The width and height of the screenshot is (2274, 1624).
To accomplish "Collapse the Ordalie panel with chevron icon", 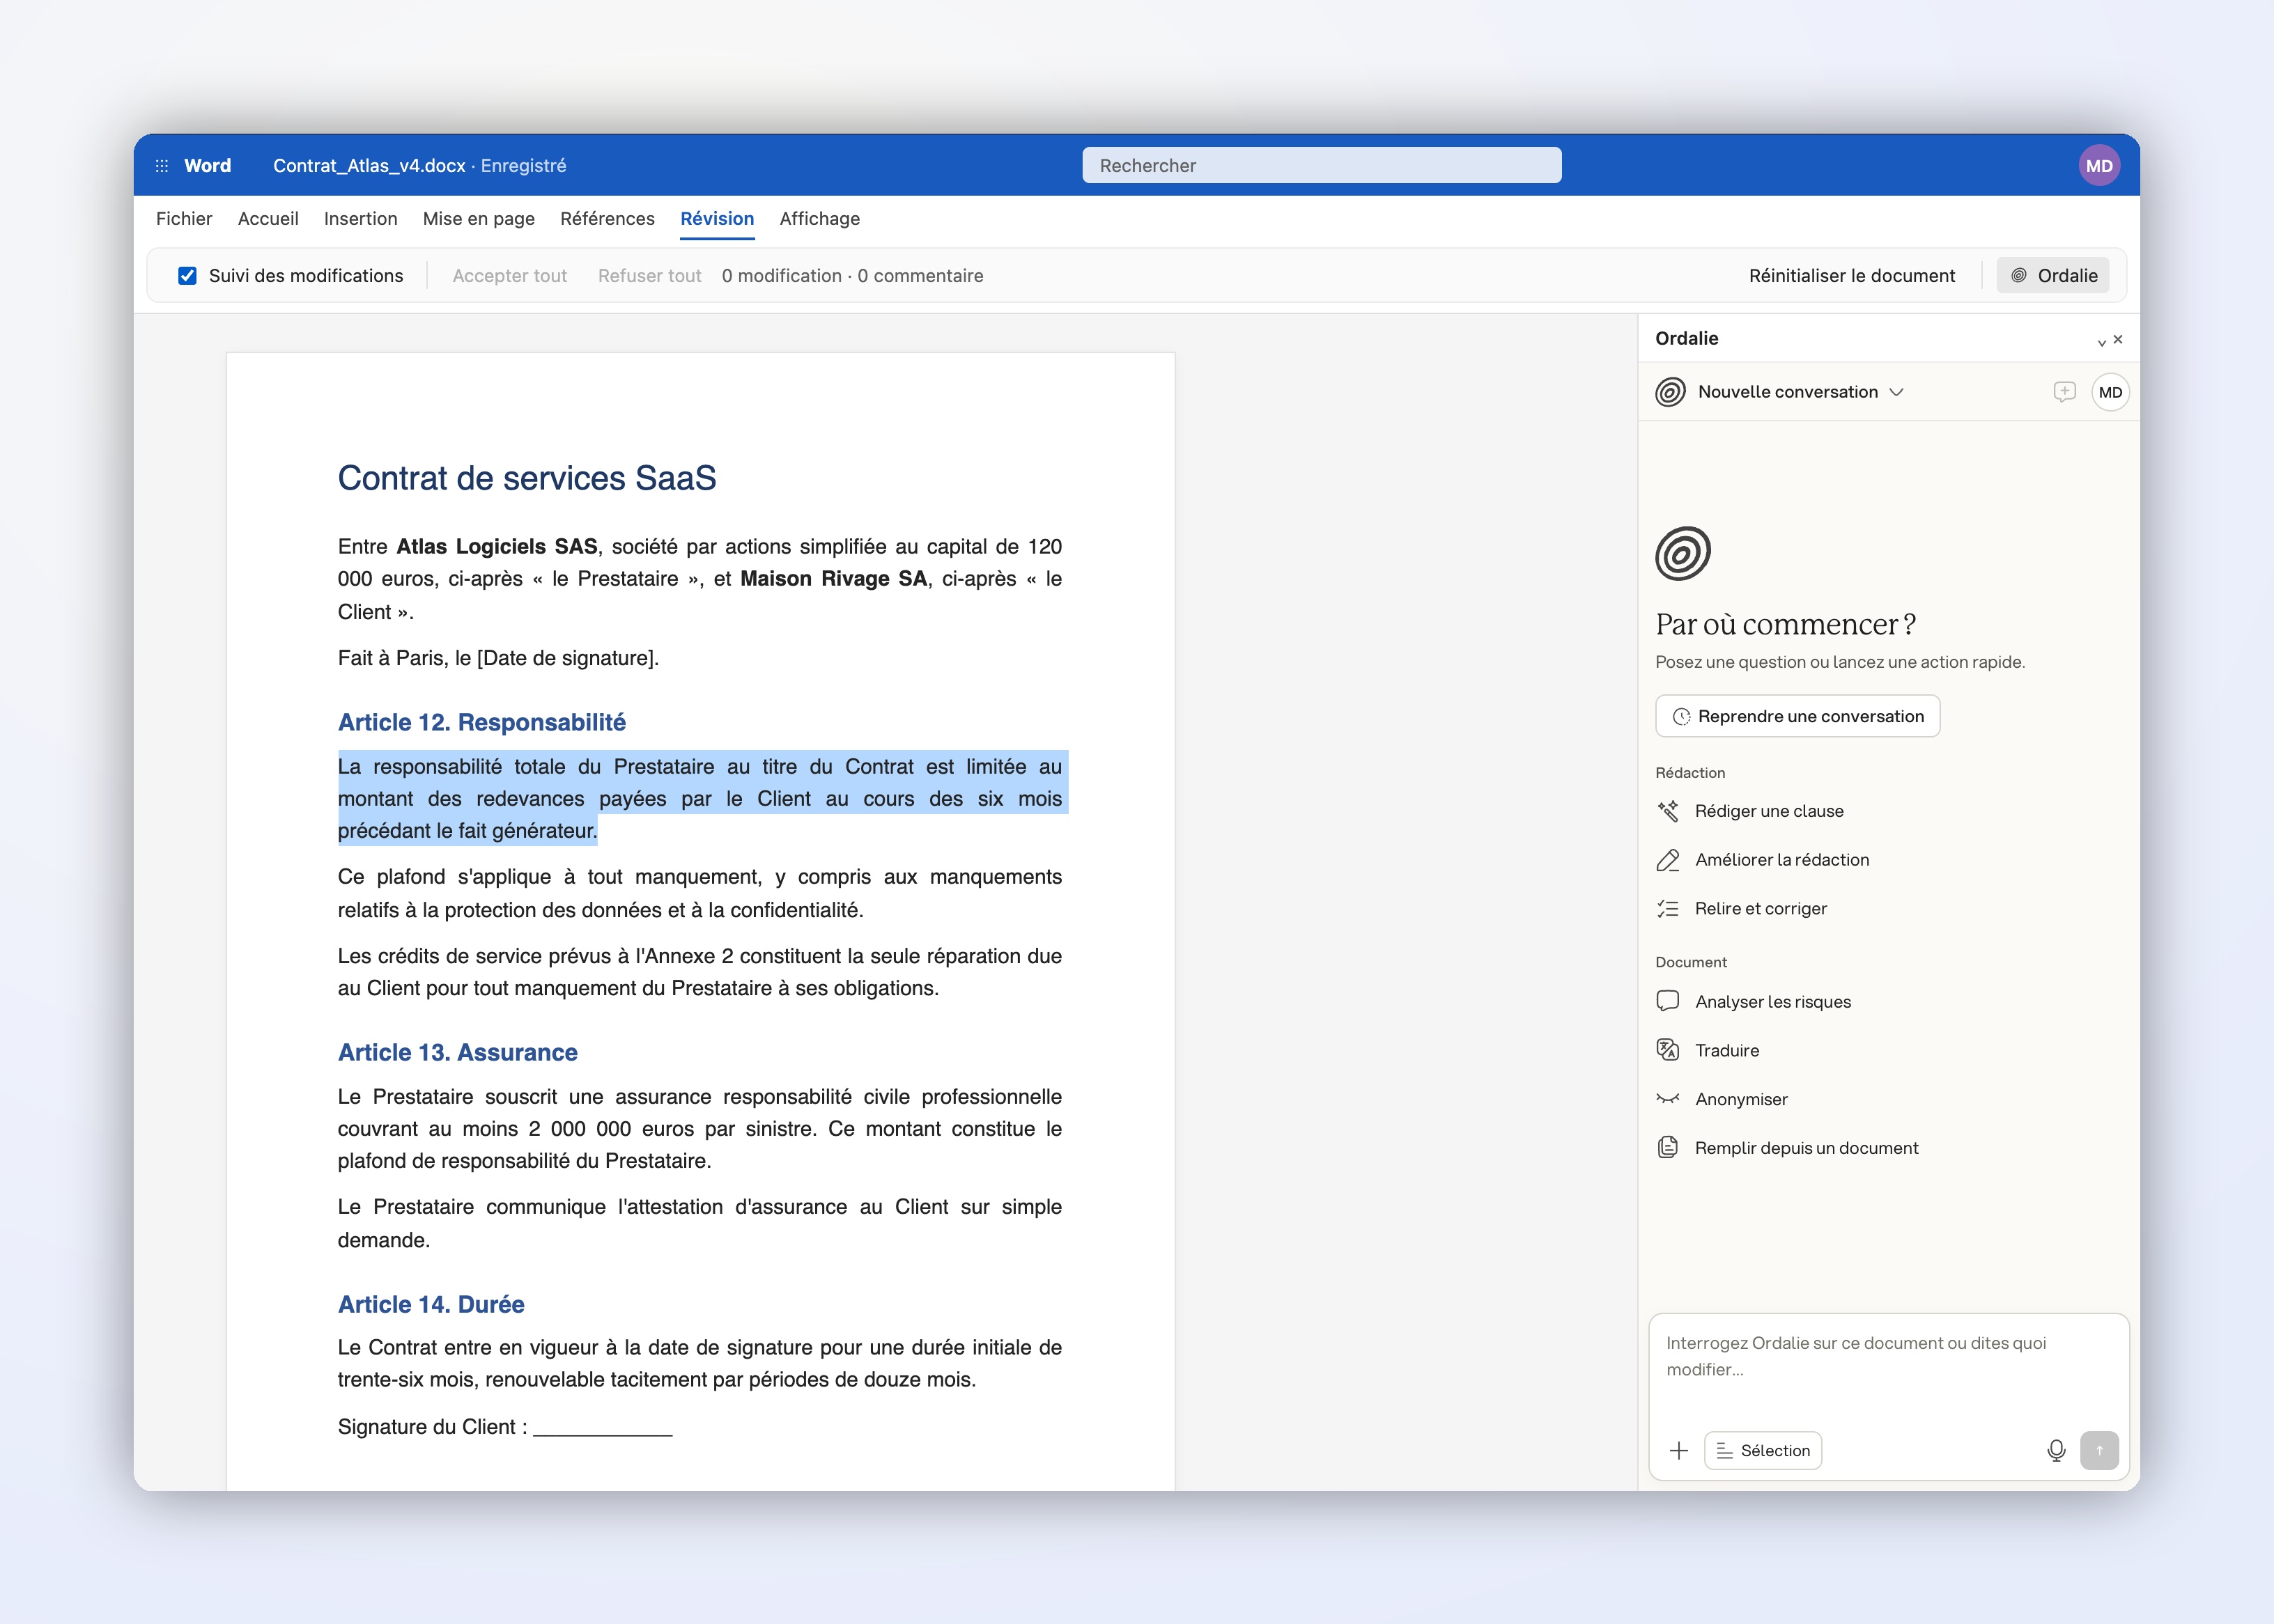I will pos(2101,342).
